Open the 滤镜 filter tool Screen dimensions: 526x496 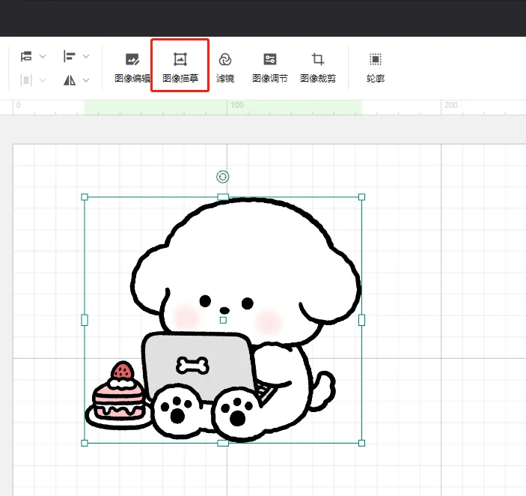pos(224,67)
